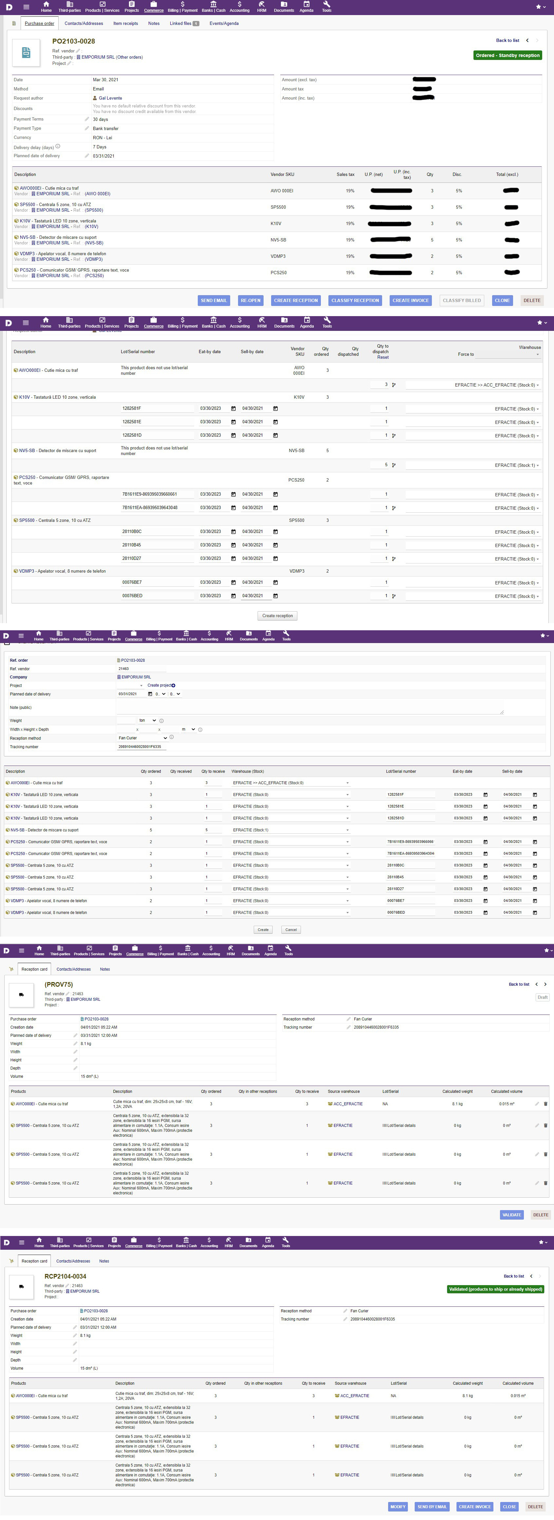The width and height of the screenshot is (554, 1520).
Task: Click next-record arrow beside Back to list on PROV75
Action: pyautogui.click(x=545, y=984)
